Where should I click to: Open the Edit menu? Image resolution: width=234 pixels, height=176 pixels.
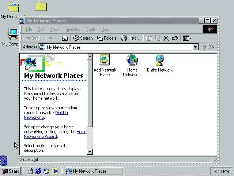pyautogui.click(x=41, y=29)
